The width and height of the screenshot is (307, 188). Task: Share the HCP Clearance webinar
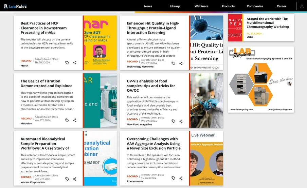click(75, 62)
